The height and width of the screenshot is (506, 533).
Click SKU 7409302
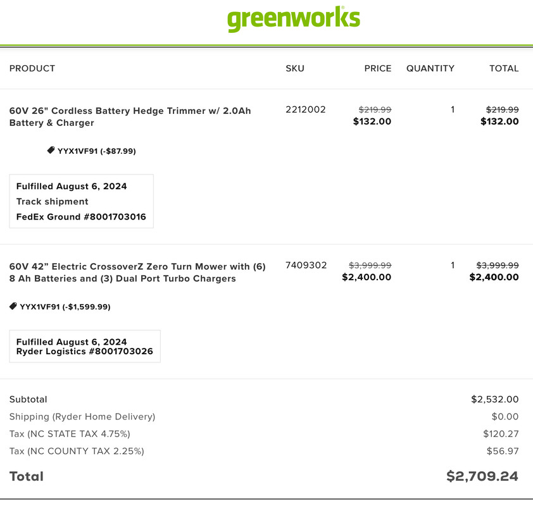[306, 265]
